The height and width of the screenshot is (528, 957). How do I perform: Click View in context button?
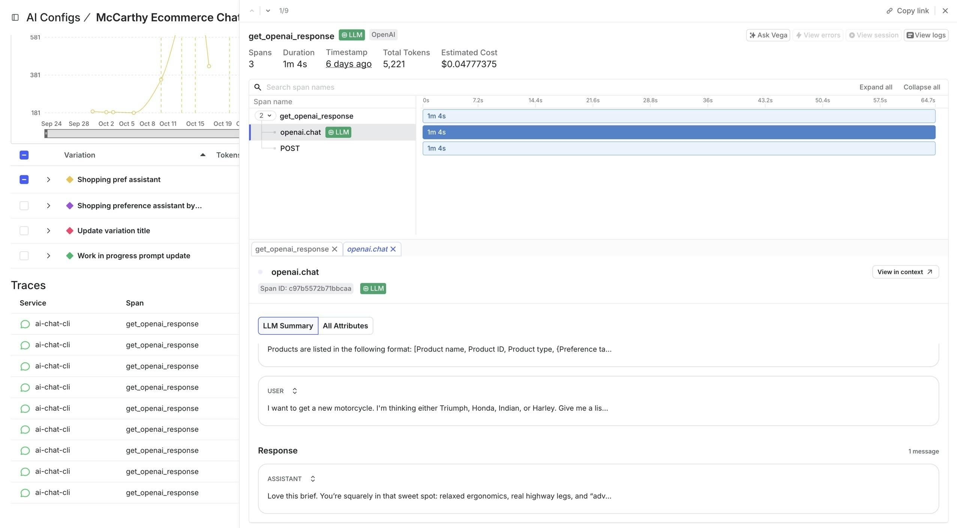[x=905, y=272]
